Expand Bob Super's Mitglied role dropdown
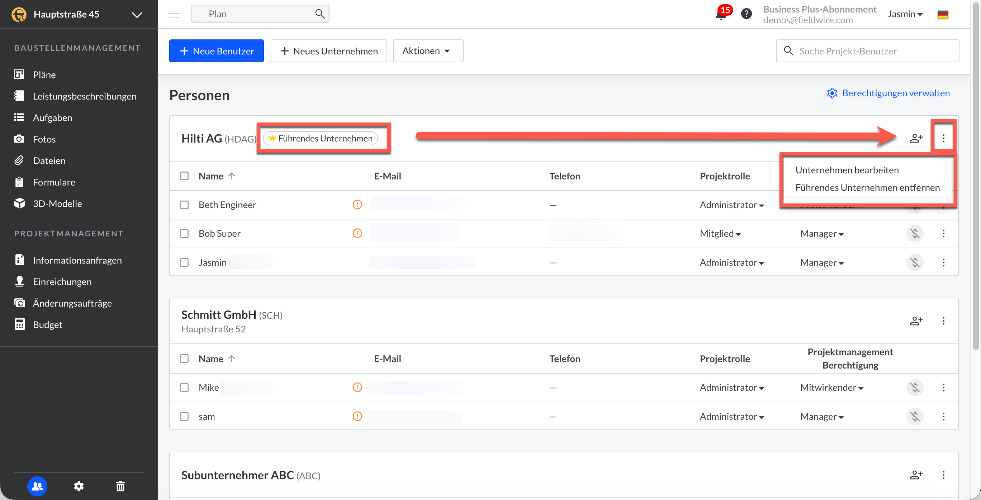Image resolution: width=981 pixels, height=500 pixels. pos(720,234)
